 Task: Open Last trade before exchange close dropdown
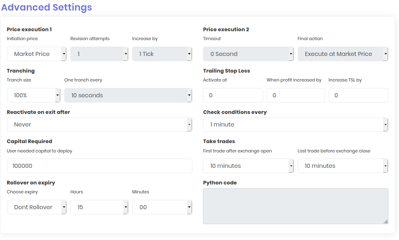coord(342,166)
